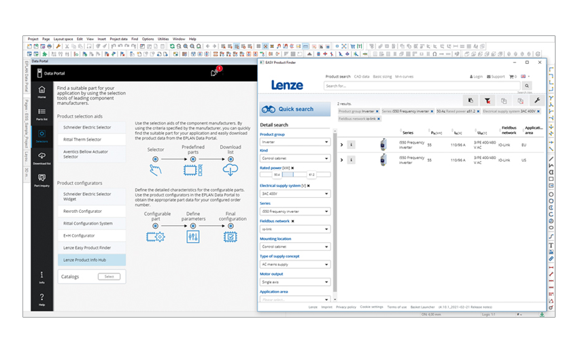This screenshot has width=578, height=353.
Task: Click the clear-filter funnel icon
Action: (488, 101)
